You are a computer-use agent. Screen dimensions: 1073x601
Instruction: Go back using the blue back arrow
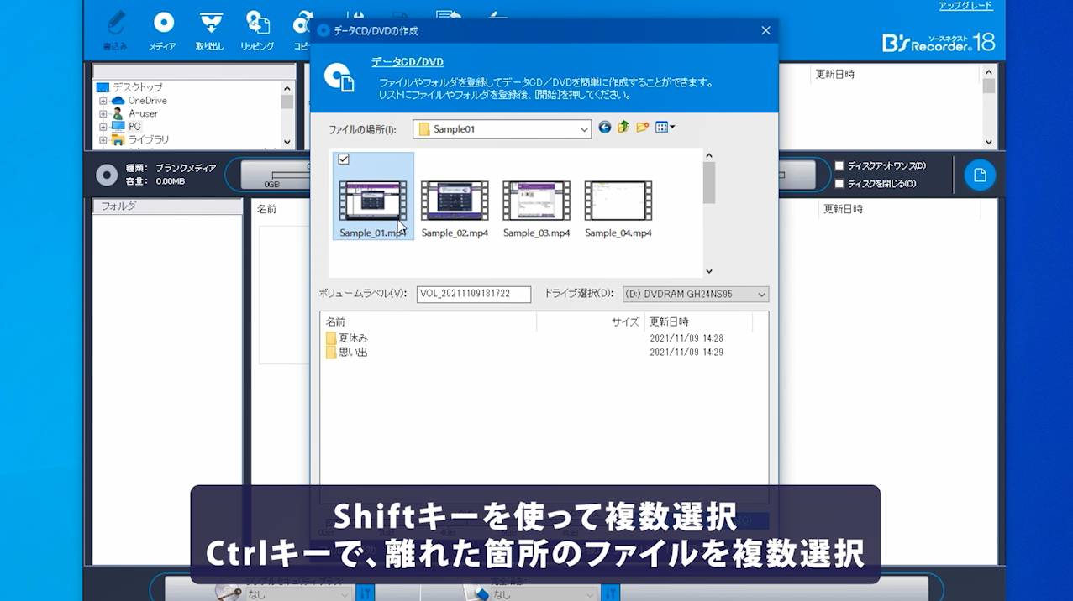click(604, 127)
